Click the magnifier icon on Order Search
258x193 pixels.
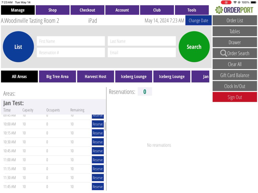(x=223, y=53)
